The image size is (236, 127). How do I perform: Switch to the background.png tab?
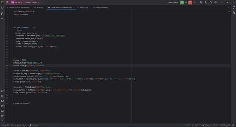pos(101,8)
